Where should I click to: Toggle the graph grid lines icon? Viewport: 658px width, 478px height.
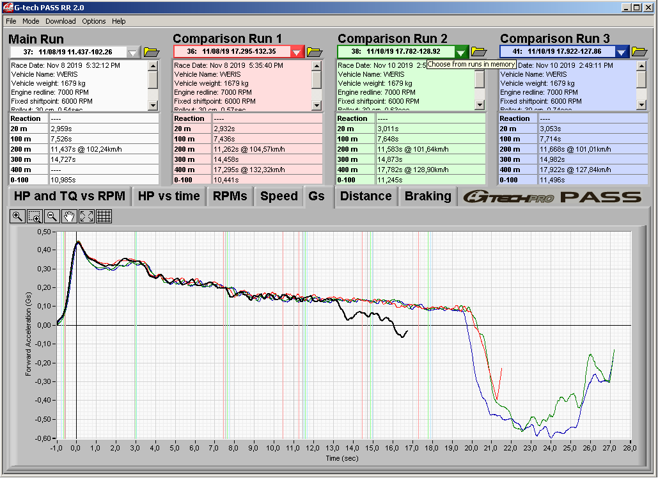[x=104, y=216]
